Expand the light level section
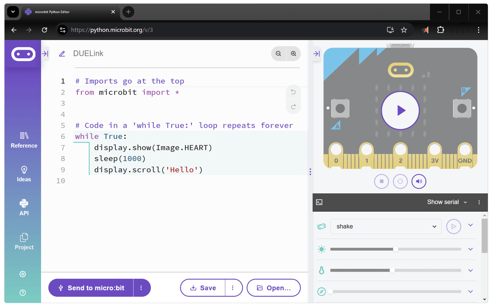493x308 pixels. click(471, 249)
